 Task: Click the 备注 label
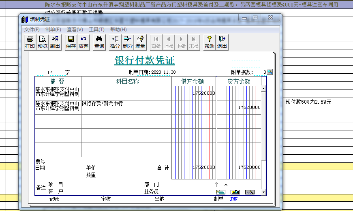(x=41, y=188)
